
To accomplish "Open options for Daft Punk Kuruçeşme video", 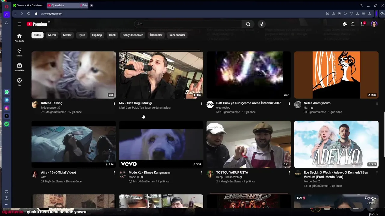I will [x=289, y=103].
